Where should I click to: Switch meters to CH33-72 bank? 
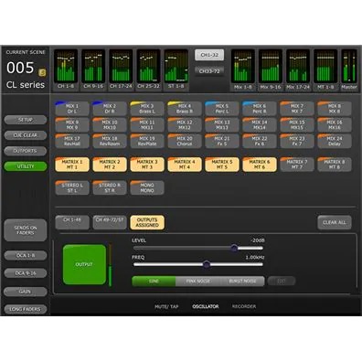coord(209,71)
